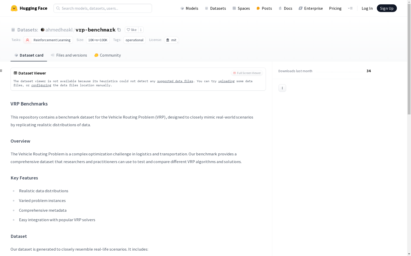Click the Reinforcement Learning task icon
411x256 pixels.
27,40
